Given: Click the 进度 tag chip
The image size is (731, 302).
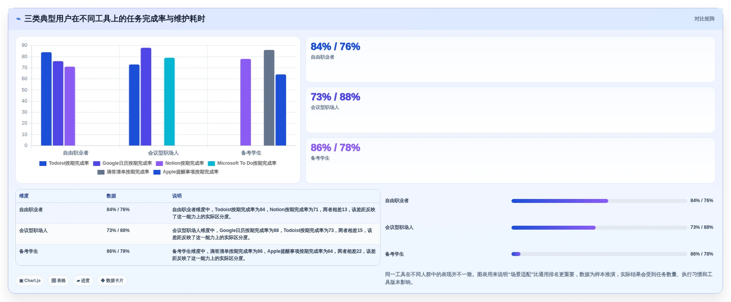Looking at the screenshot, I should coord(83,281).
